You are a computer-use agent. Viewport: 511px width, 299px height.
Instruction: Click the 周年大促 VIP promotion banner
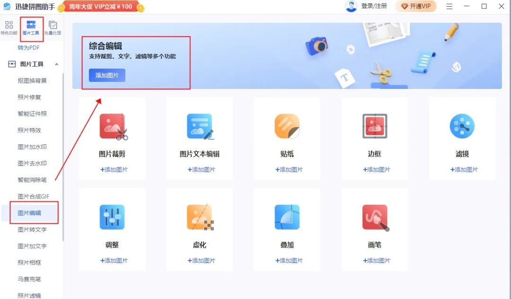101,7
